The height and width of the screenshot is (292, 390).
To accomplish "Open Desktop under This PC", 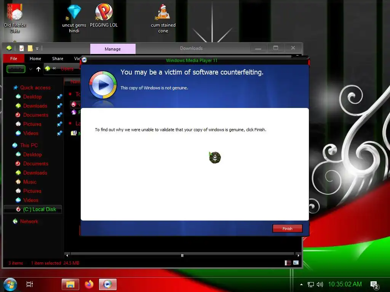I will 32,154.
